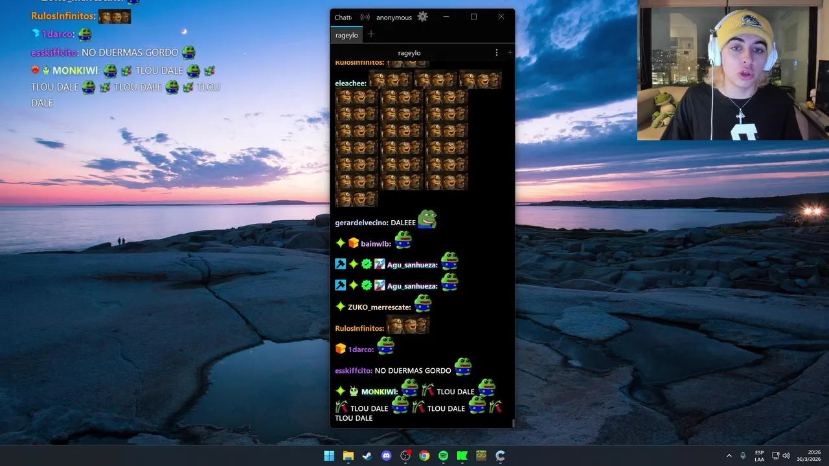Viewport: 829px width, 466px height.
Task: Click the star badge beside bainwlb
Action: (x=340, y=243)
